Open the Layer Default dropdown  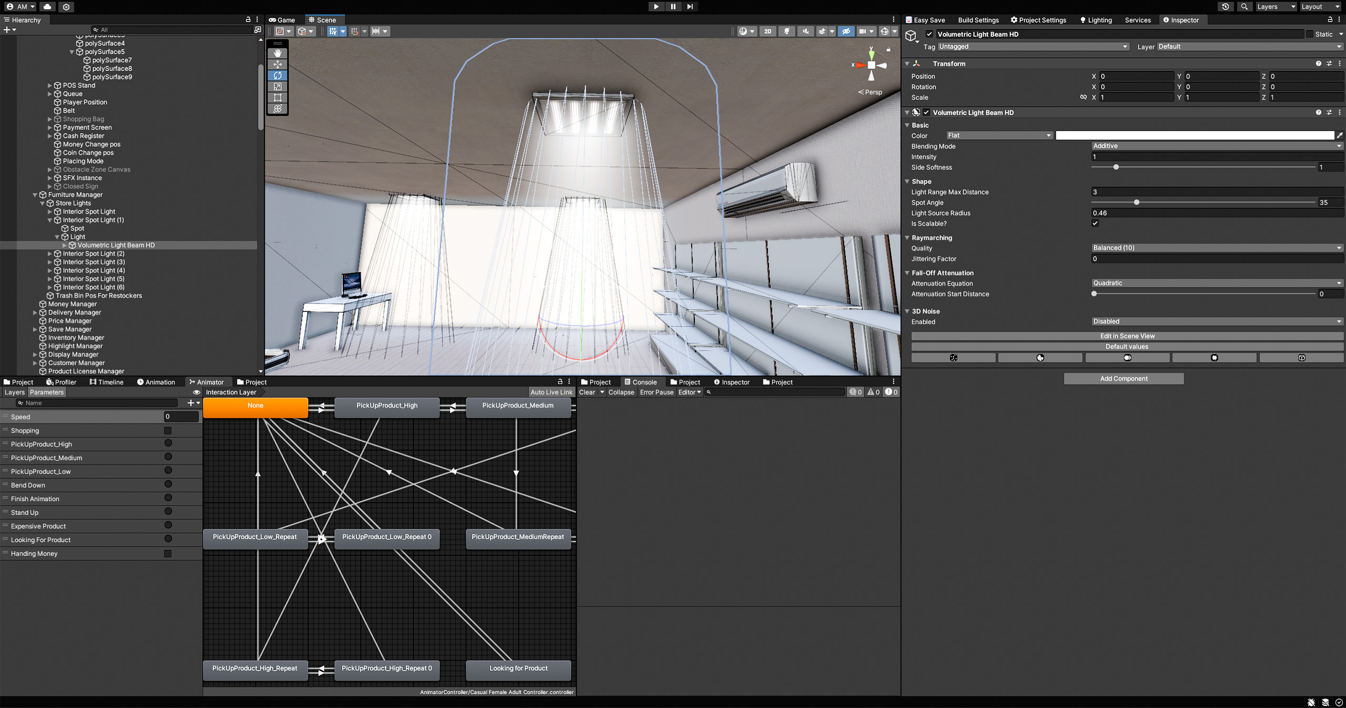(x=1250, y=46)
